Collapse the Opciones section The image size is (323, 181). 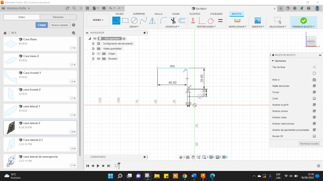[273, 61]
